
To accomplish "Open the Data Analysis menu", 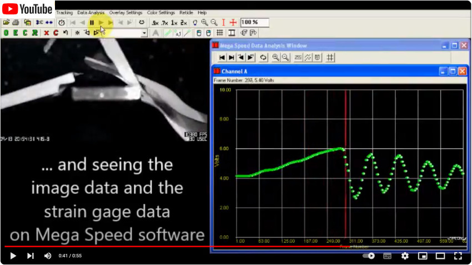I will point(91,13).
